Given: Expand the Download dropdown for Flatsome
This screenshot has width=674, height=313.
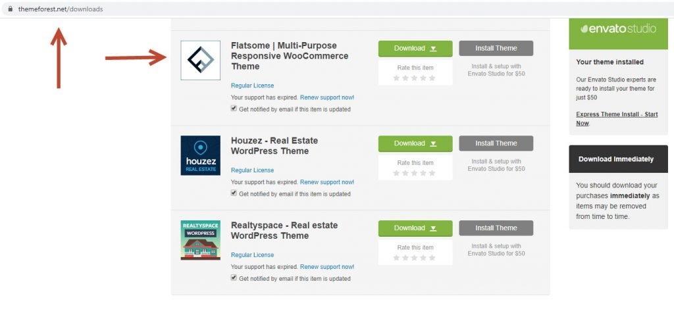Looking at the screenshot, I should pos(415,49).
